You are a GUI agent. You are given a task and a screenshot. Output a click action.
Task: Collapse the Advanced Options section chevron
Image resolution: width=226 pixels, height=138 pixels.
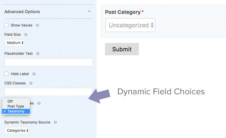point(89,11)
